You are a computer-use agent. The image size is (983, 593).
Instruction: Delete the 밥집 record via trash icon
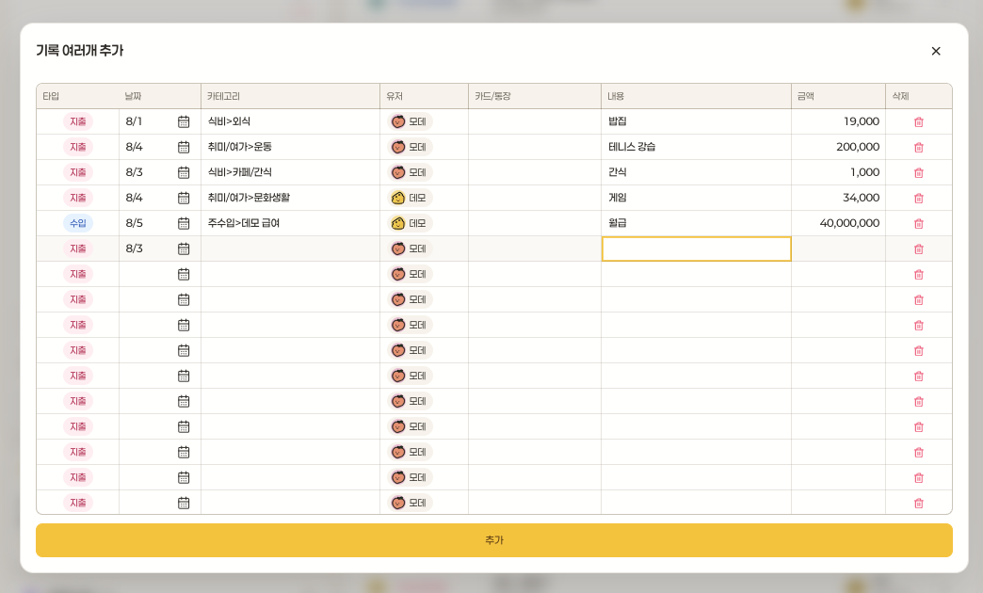point(919,122)
